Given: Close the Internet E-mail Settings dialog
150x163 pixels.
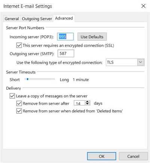Looking at the screenshot, I should [x=143, y=6].
